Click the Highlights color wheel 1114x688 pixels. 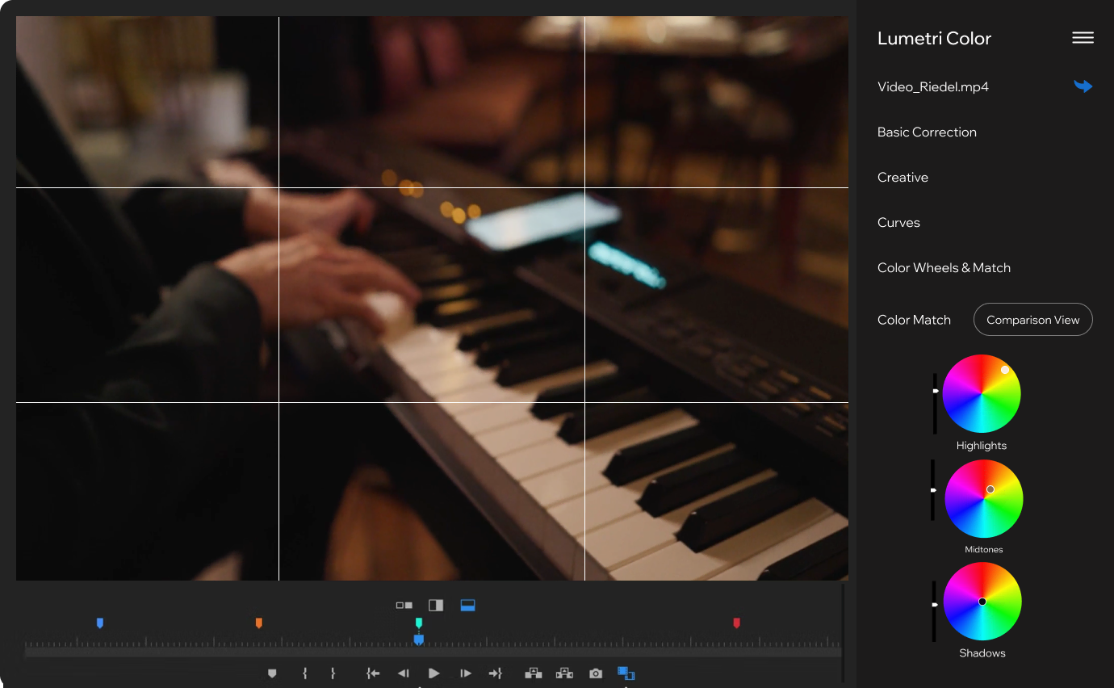click(x=982, y=394)
